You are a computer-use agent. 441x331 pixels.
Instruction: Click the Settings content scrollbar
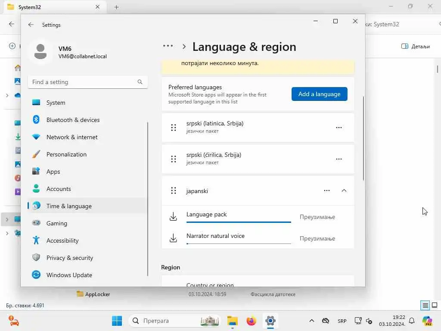[x=363, y=138]
